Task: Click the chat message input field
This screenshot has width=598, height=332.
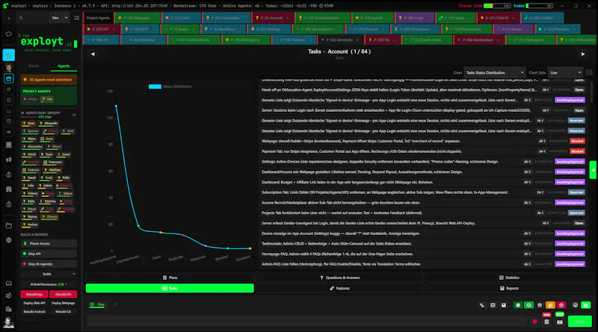Action: 307,322
